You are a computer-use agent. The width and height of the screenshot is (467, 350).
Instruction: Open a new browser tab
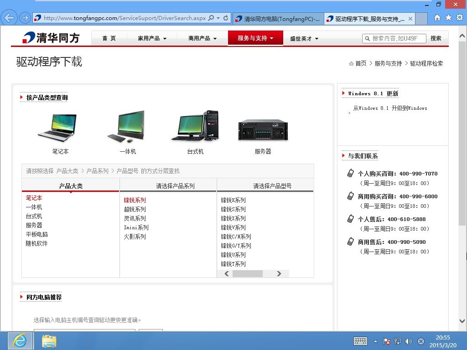click(x=421, y=19)
